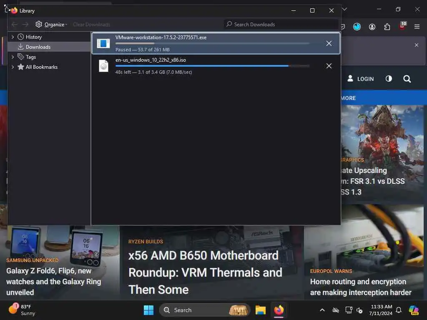Cancel the VMware-workstation download
Screen dimensions: 427x320
329,43
